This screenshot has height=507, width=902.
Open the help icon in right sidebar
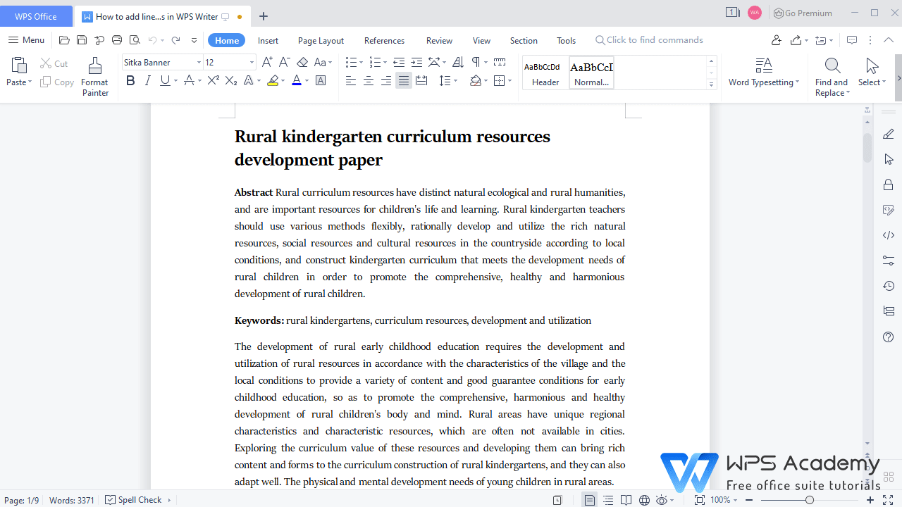tap(888, 337)
